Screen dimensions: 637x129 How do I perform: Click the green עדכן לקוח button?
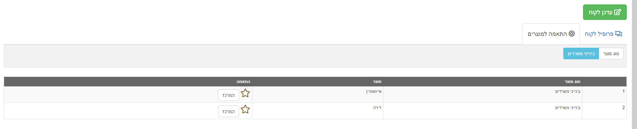pyautogui.click(x=605, y=12)
